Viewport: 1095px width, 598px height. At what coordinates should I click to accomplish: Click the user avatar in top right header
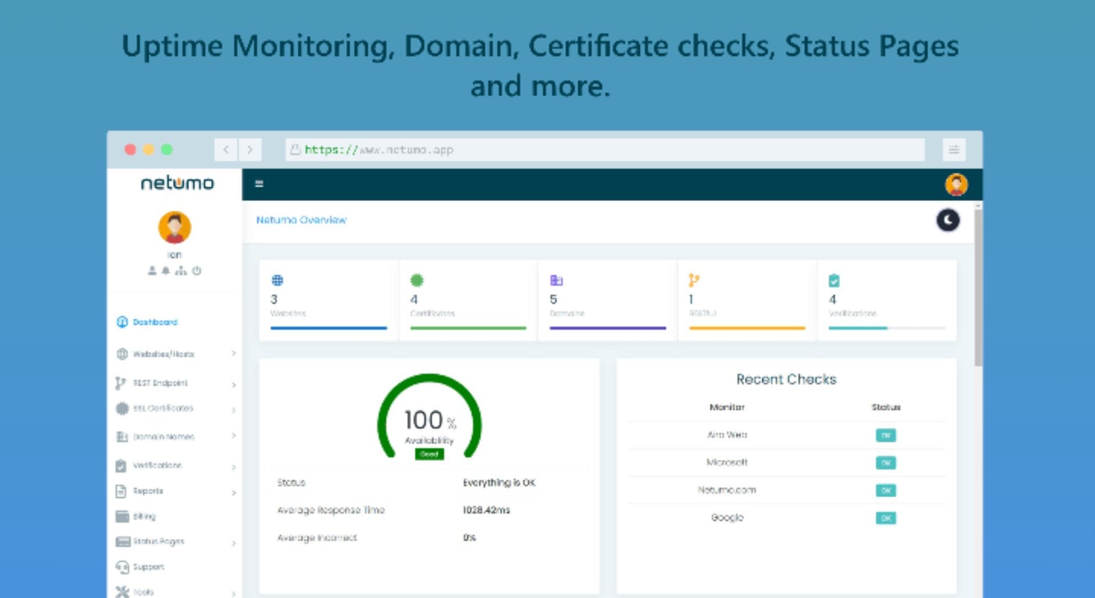956,185
